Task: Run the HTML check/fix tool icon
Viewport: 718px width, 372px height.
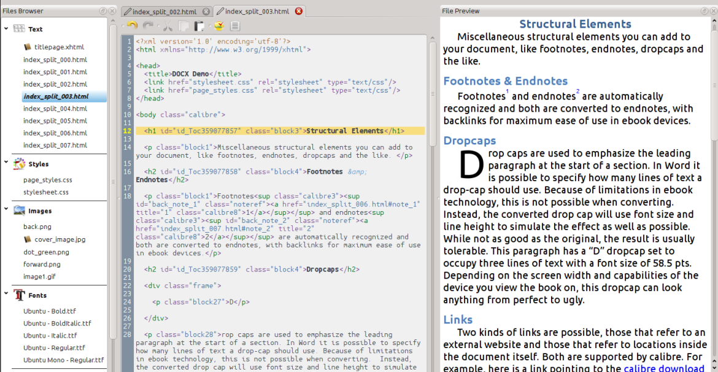Action: 219,26
